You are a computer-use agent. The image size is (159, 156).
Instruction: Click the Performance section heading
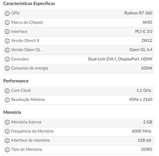[16, 81]
